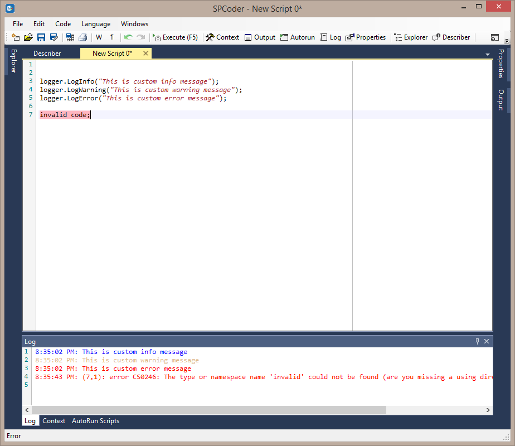Open the Explorer window from the toolbar
Image resolution: width=515 pixels, height=446 pixels.
tap(411, 37)
